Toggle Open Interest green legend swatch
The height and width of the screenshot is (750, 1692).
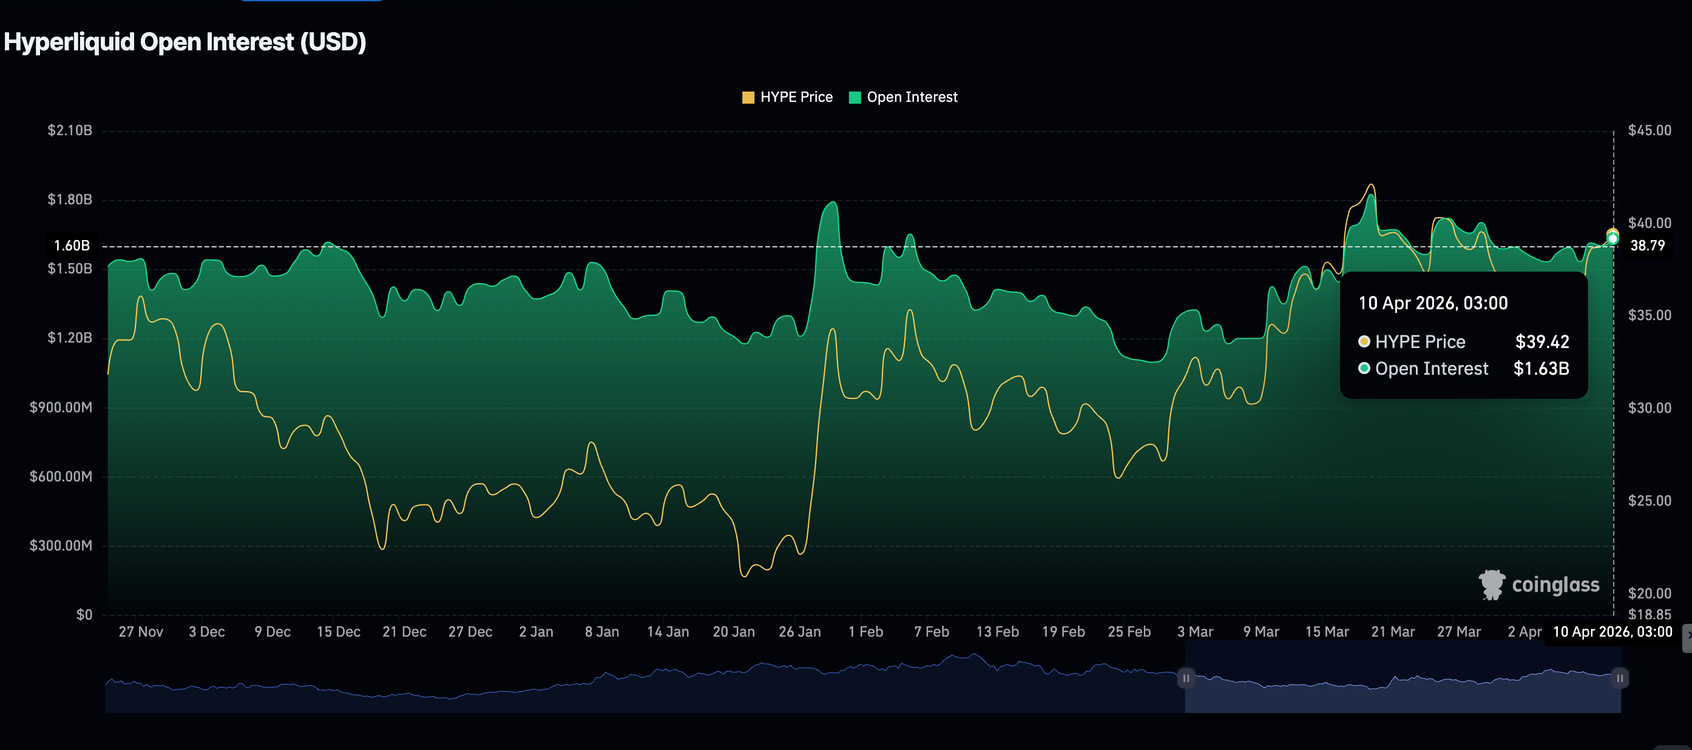854,98
